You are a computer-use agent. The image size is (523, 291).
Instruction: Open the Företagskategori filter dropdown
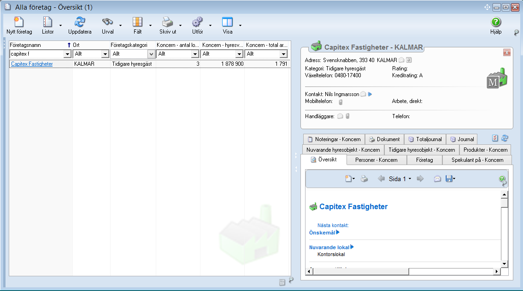tap(151, 54)
